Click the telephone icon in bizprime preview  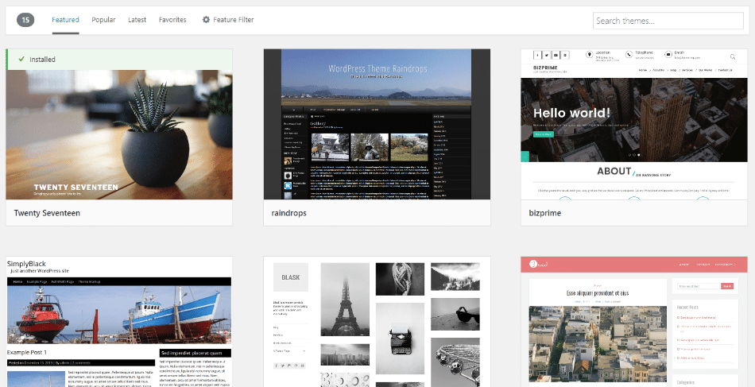(x=630, y=56)
